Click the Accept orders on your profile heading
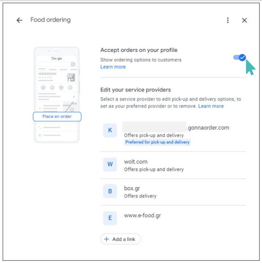Screen dimensions: 262x263 [139, 50]
